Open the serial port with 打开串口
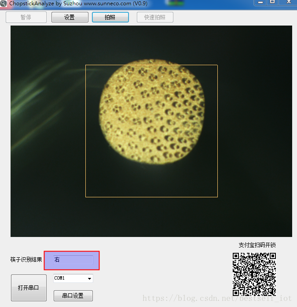Image resolution: width=297 pixels, height=307 pixels. 29,288
